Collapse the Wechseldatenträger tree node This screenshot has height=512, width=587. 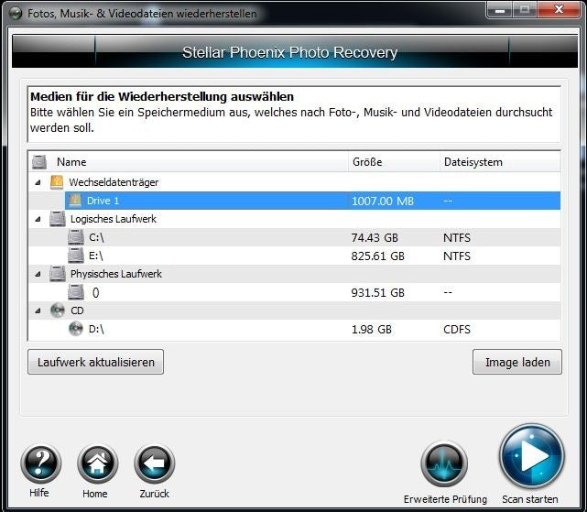pyautogui.click(x=38, y=183)
